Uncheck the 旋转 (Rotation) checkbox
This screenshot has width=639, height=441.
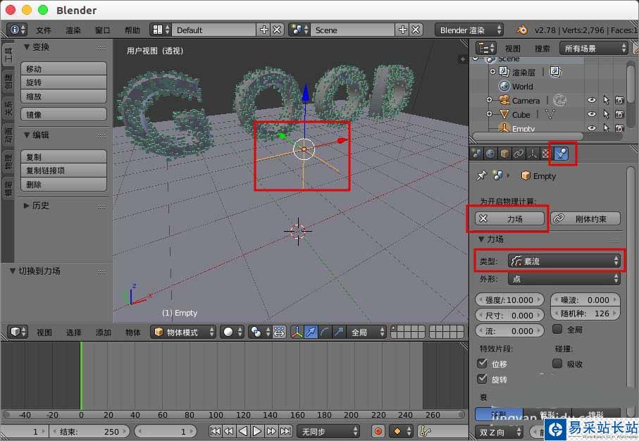pyautogui.click(x=482, y=378)
